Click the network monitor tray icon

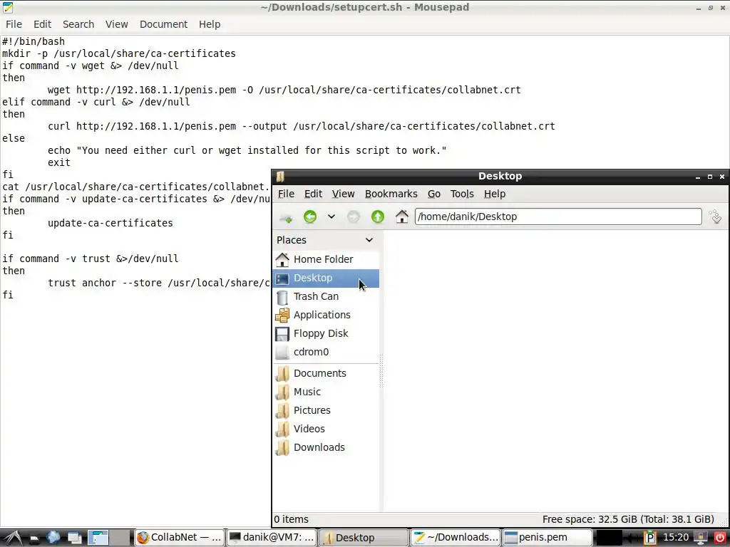tap(700, 538)
